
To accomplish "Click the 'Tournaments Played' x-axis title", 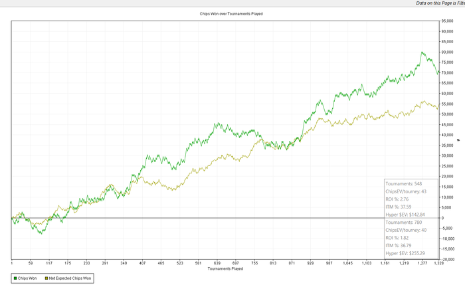I will pos(225,268).
